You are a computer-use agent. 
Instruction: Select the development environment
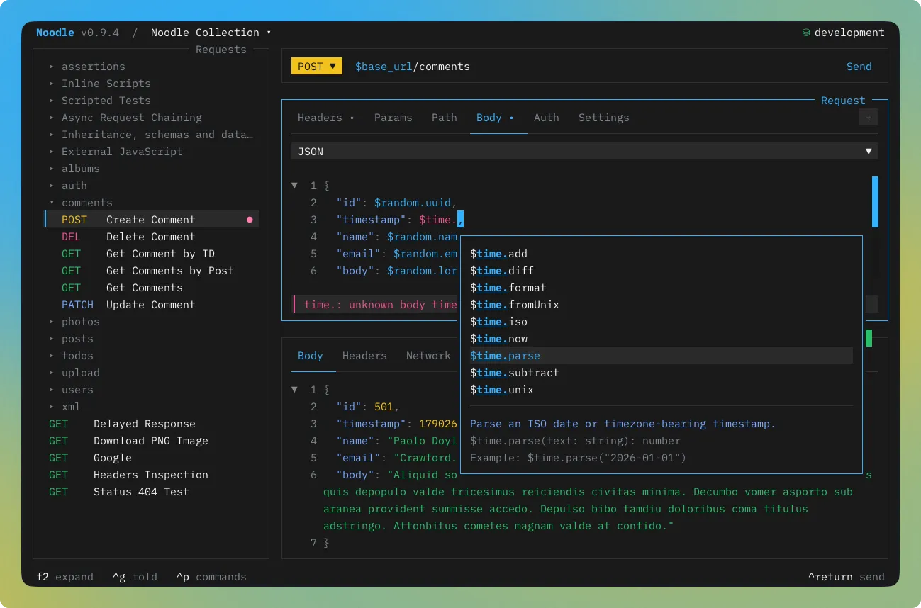(843, 33)
